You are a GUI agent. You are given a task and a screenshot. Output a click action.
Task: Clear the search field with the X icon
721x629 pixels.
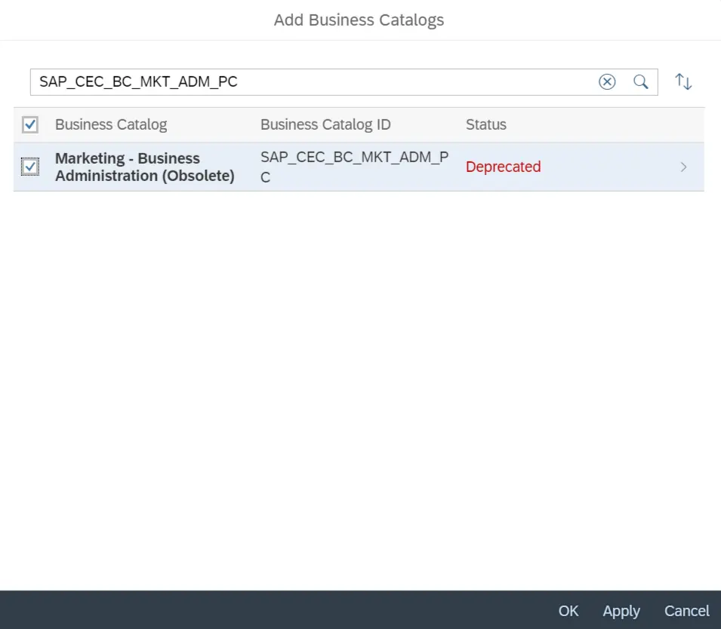tap(607, 81)
